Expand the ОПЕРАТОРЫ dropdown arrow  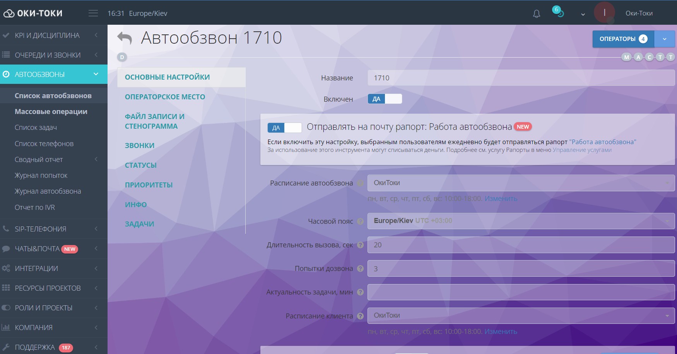coord(665,39)
